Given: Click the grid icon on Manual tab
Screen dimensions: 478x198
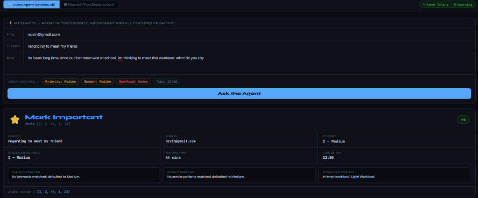Looking at the screenshot, I should pos(65,5).
